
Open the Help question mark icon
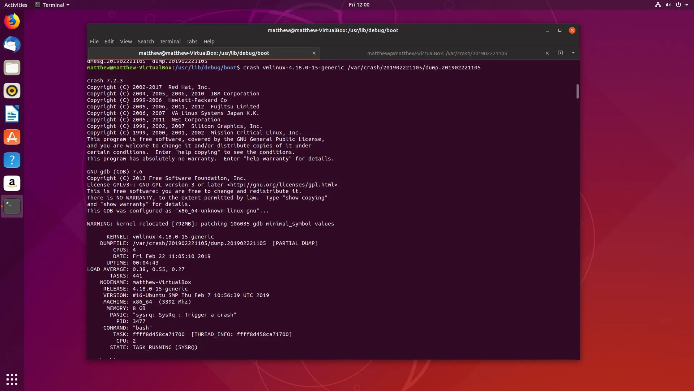(x=12, y=160)
